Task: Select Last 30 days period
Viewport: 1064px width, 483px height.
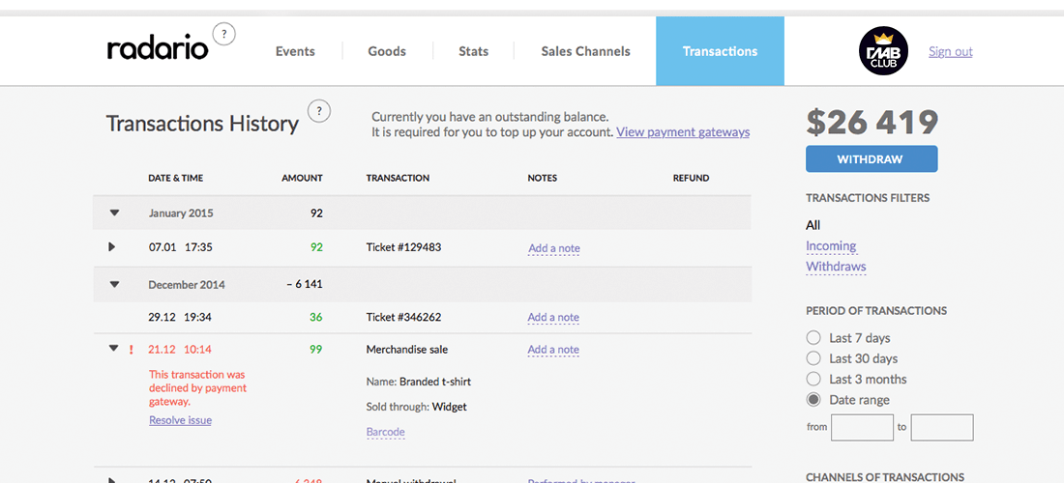Action: pos(813,358)
